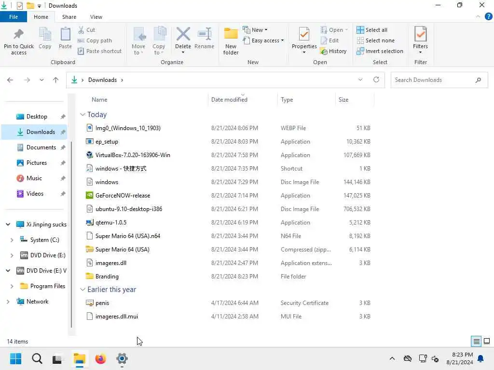The height and width of the screenshot is (370, 494).
Task: Open Desktop in quick access
Action: coord(37,117)
